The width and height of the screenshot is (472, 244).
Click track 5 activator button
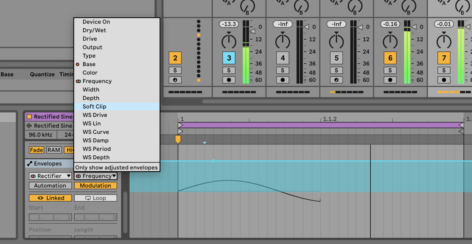(x=336, y=58)
